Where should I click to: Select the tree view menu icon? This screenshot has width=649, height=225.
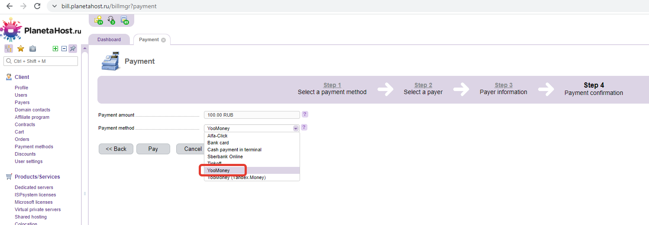pyautogui.click(x=9, y=49)
